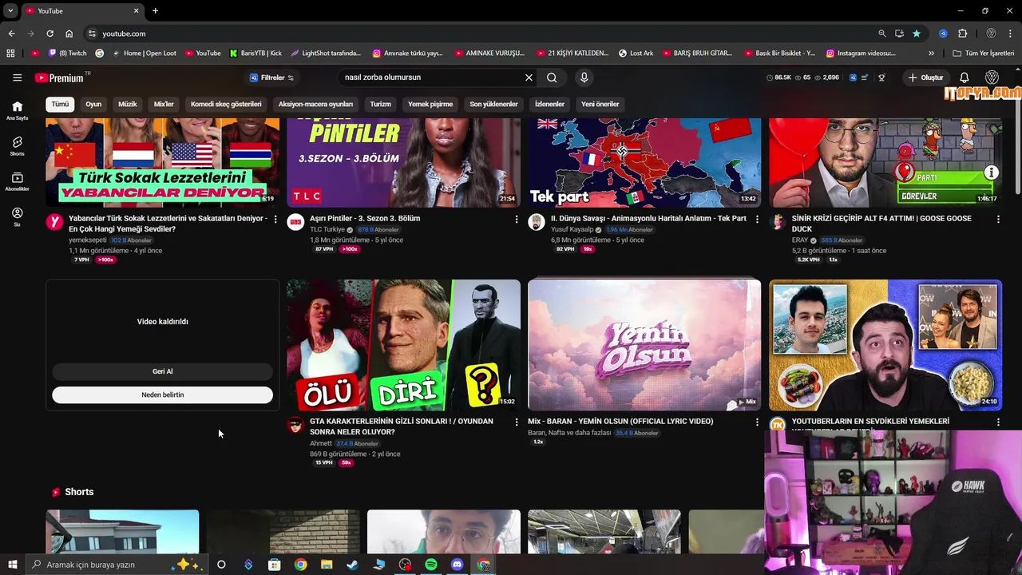This screenshot has height=575, width=1022.
Task: Open the Tüm Yer İşaretleri bookmarks folder
Action: coord(984,54)
